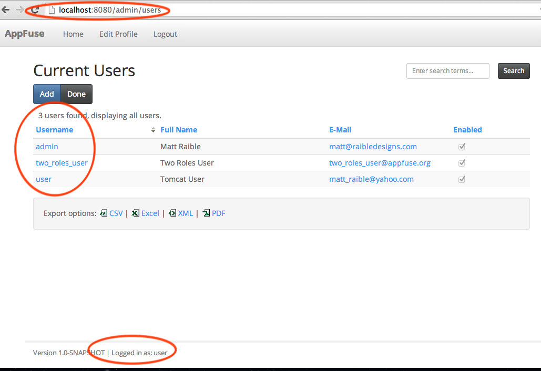
Task: Reload the page using the browser refresh icon
Action: tap(35, 9)
